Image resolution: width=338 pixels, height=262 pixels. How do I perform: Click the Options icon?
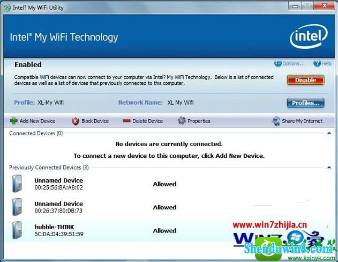[x=278, y=63]
